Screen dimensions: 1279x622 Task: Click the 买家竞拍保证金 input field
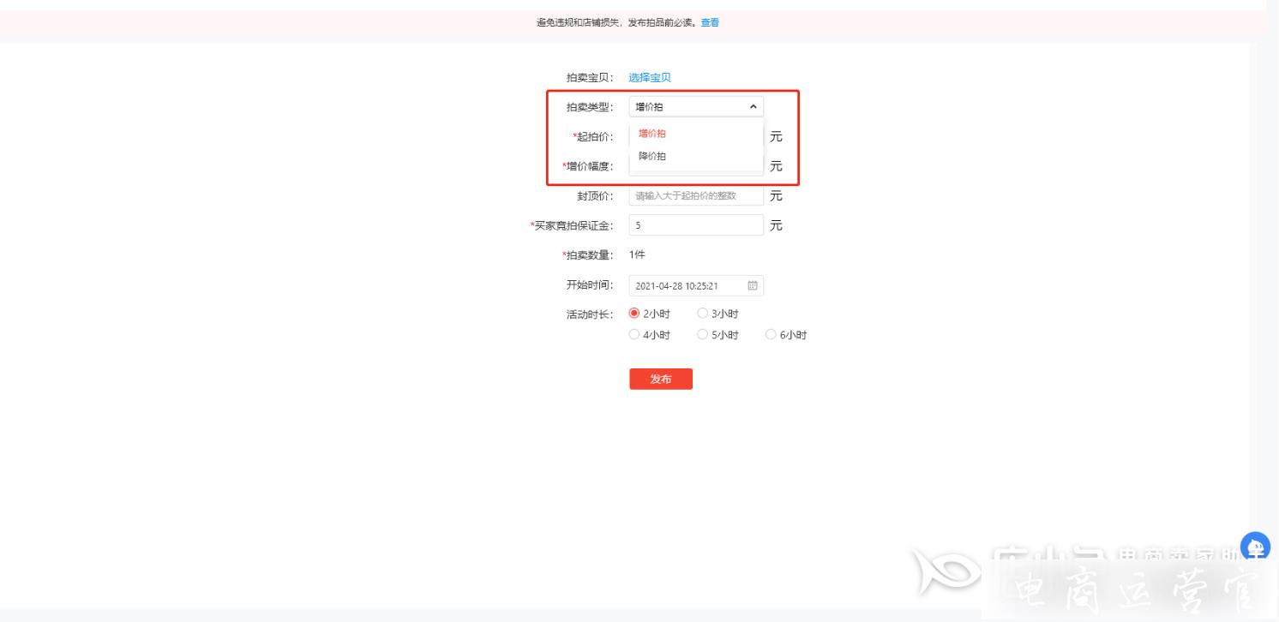[x=696, y=225]
